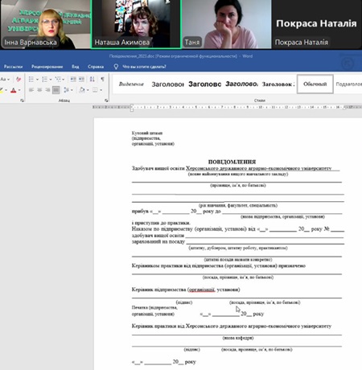Toggle the show paragraph marks icon

pyautogui.click(x=102, y=79)
